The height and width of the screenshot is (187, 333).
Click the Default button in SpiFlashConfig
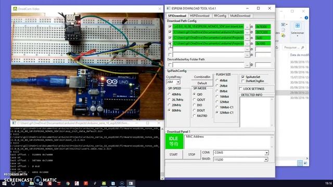[202, 83]
